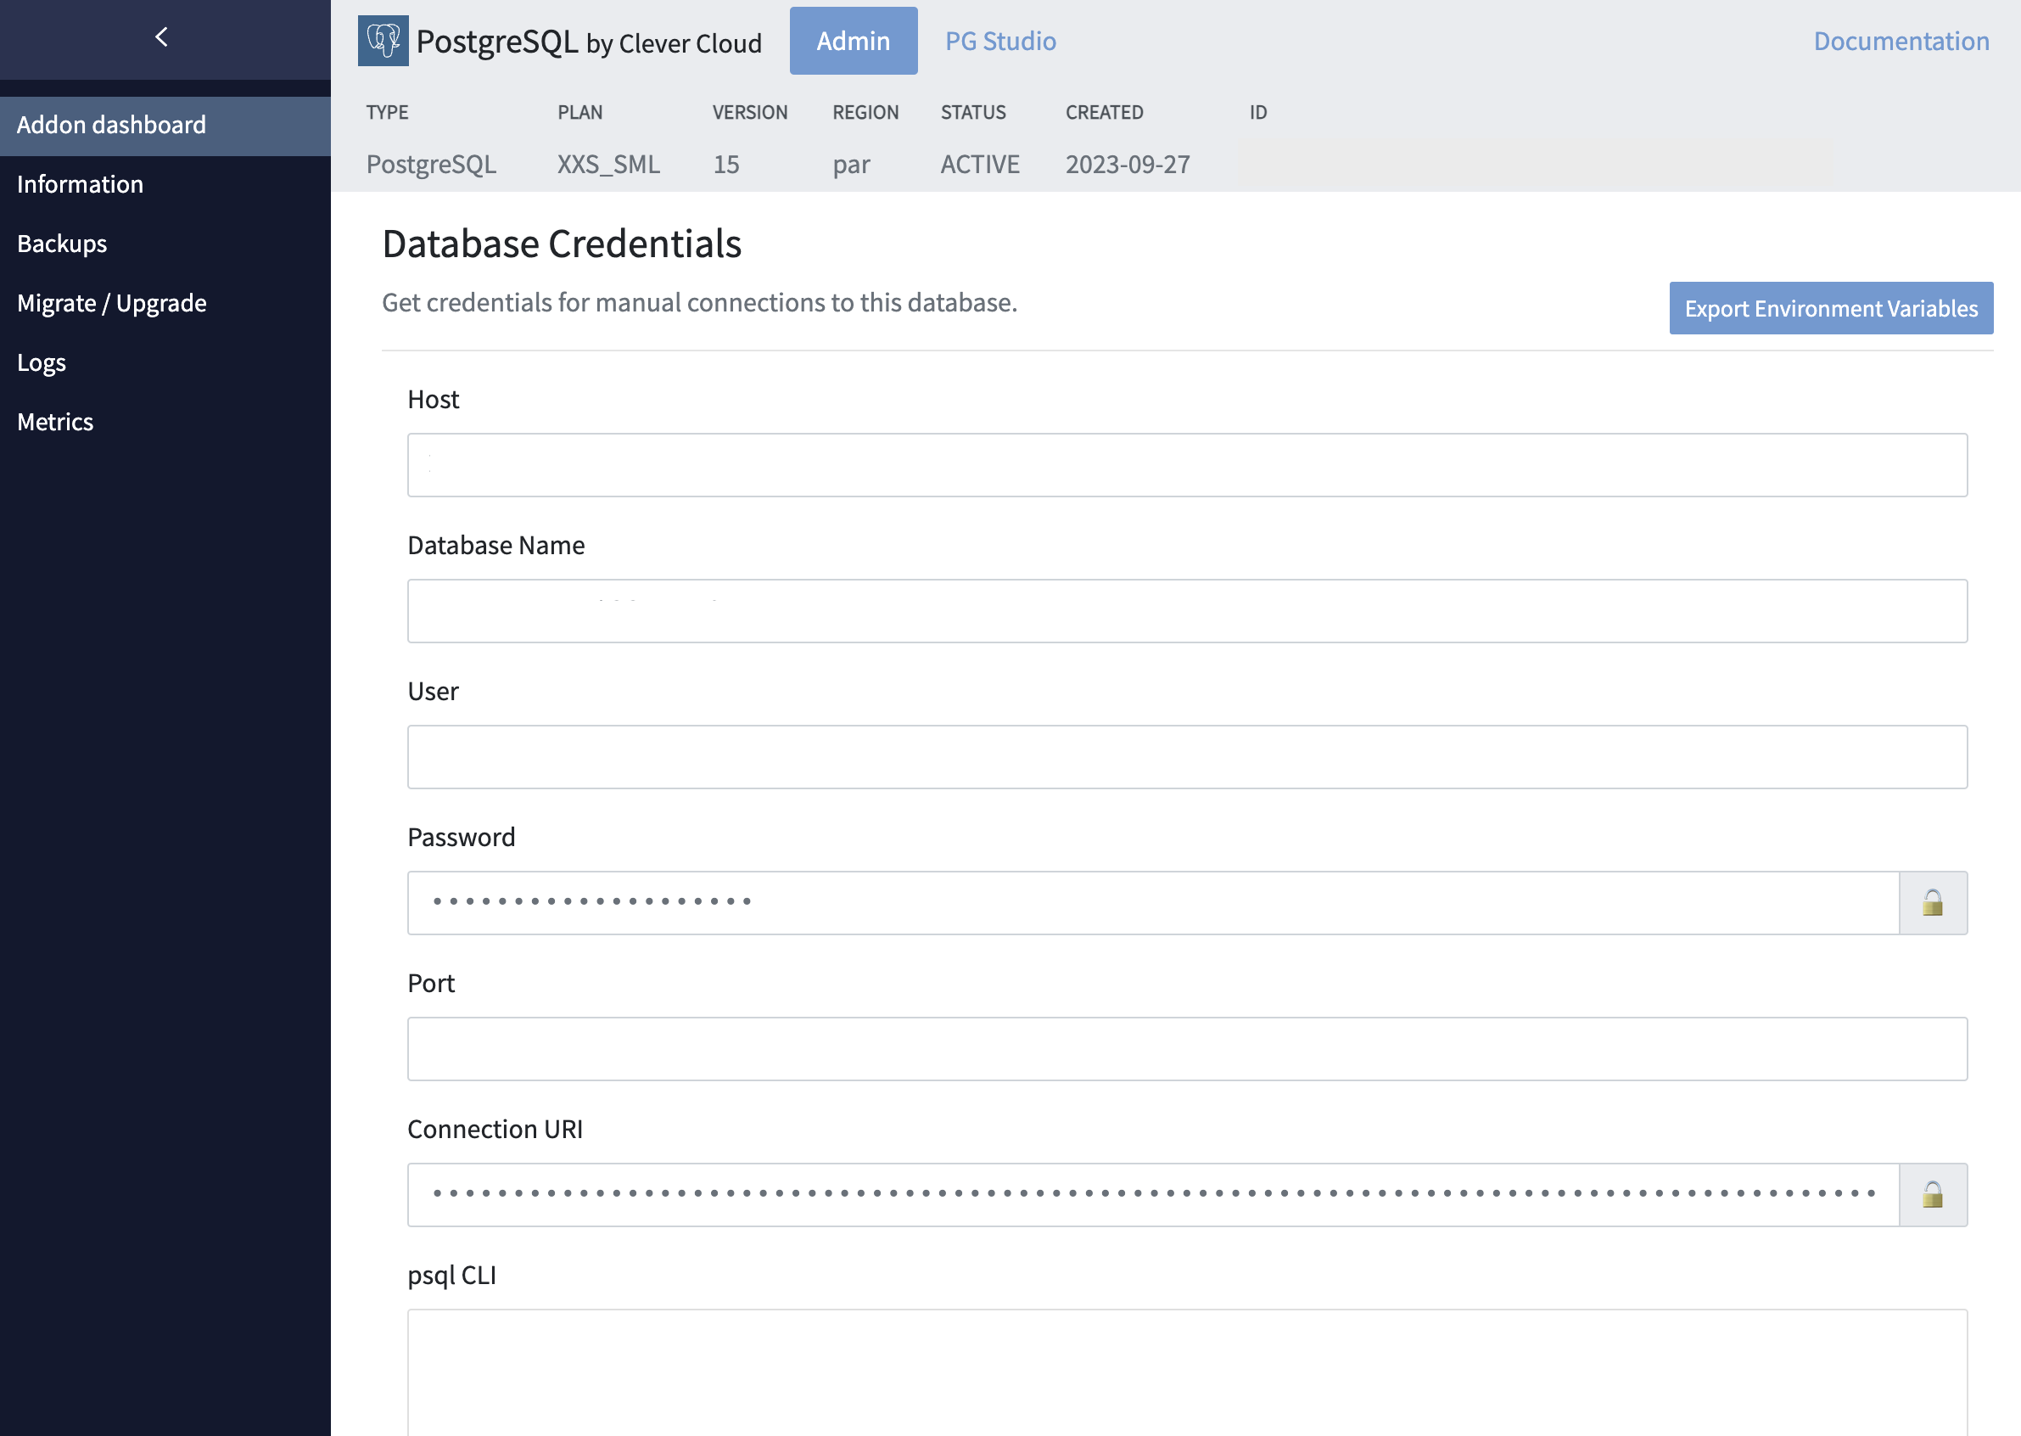The height and width of the screenshot is (1436, 2021).
Task: Unlock the Connection URI with its lock icon
Action: click(1933, 1195)
